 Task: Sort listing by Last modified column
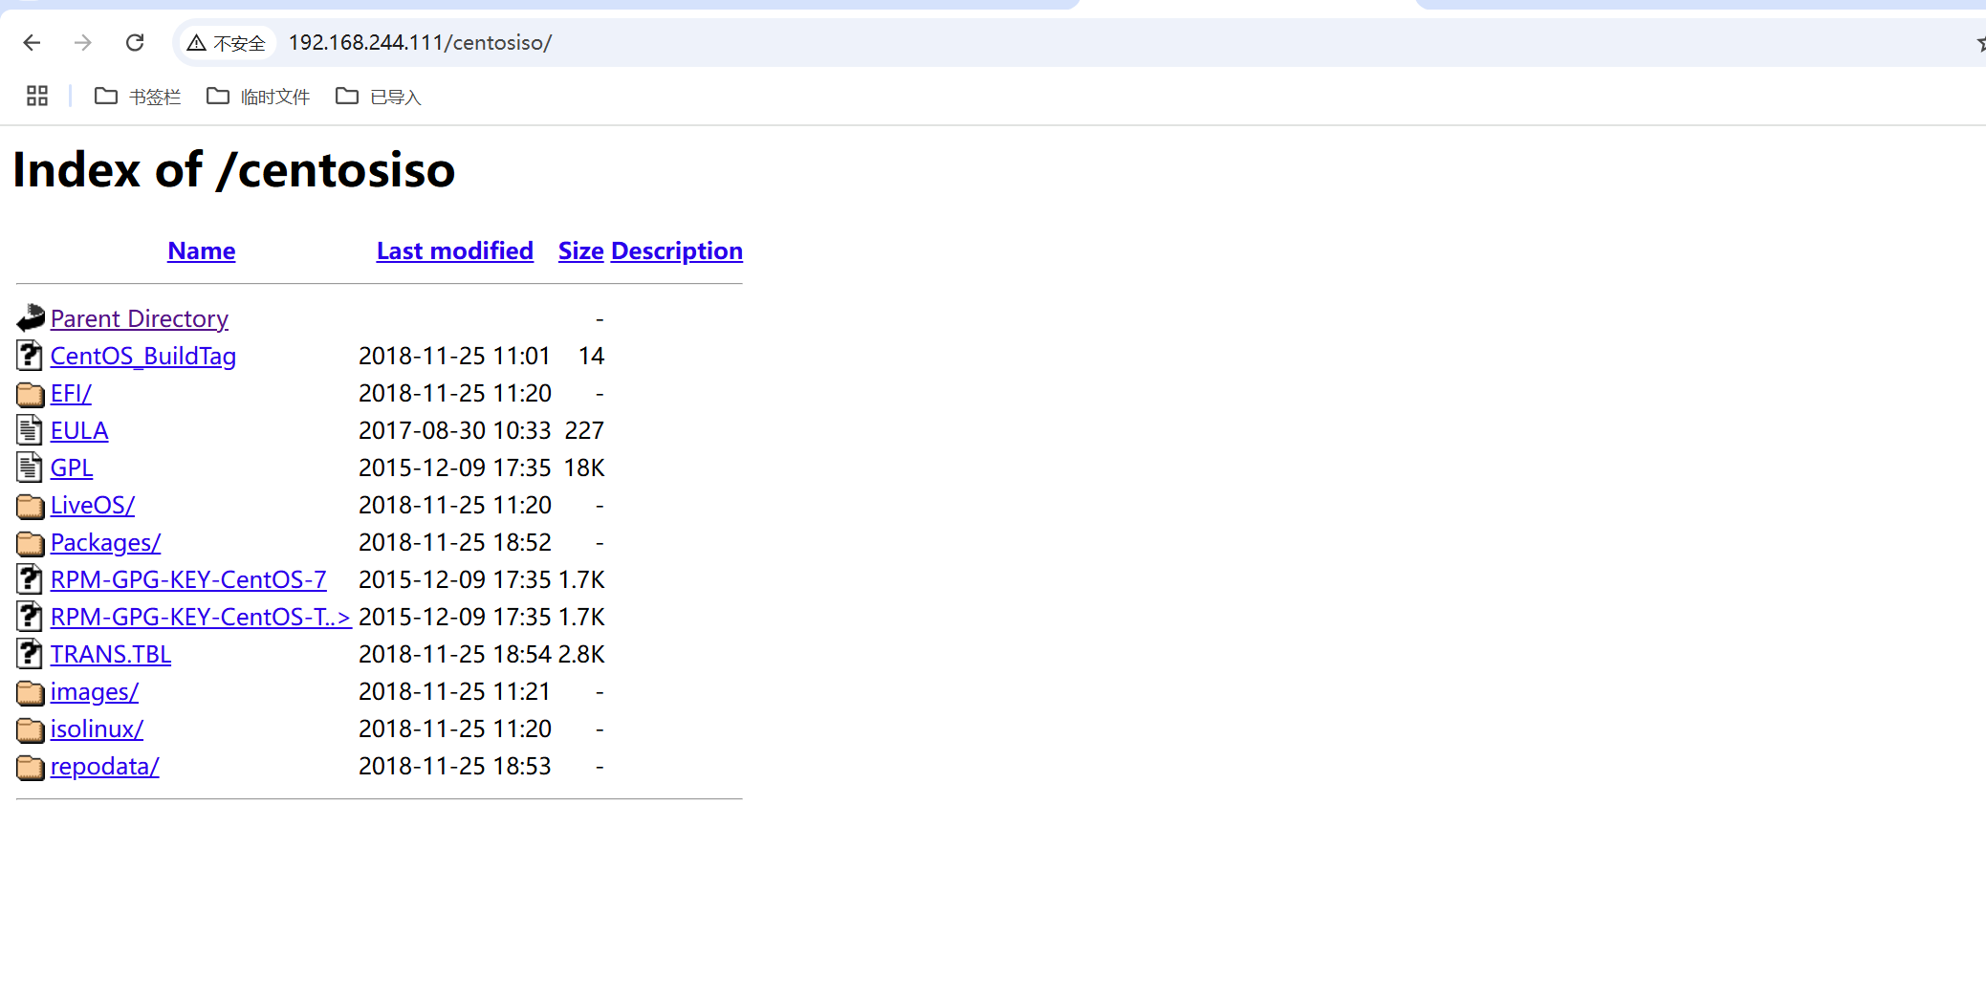(x=455, y=250)
